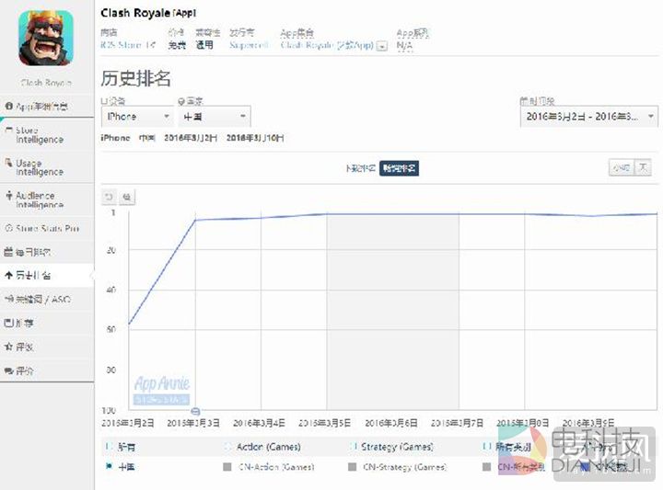Follow the Clash Royale app collection link

(327, 45)
